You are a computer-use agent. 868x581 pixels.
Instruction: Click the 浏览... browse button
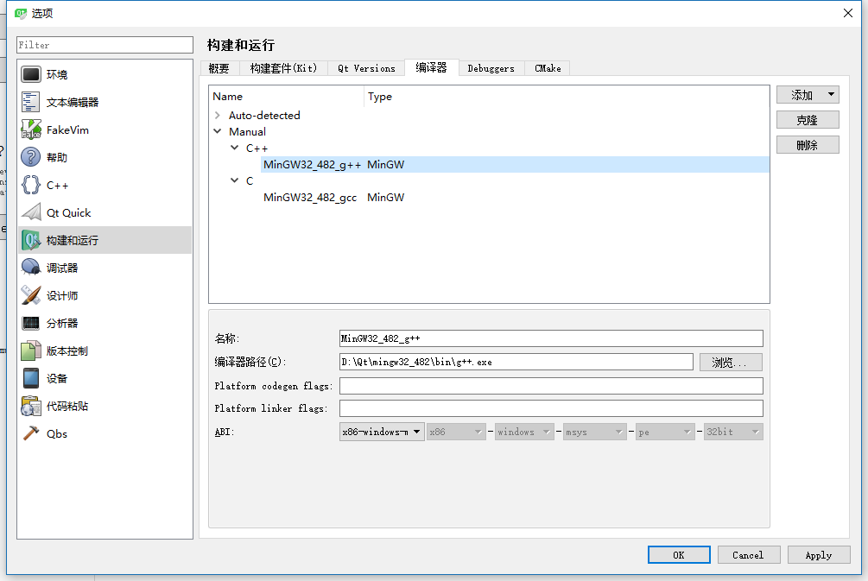[x=731, y=363]
